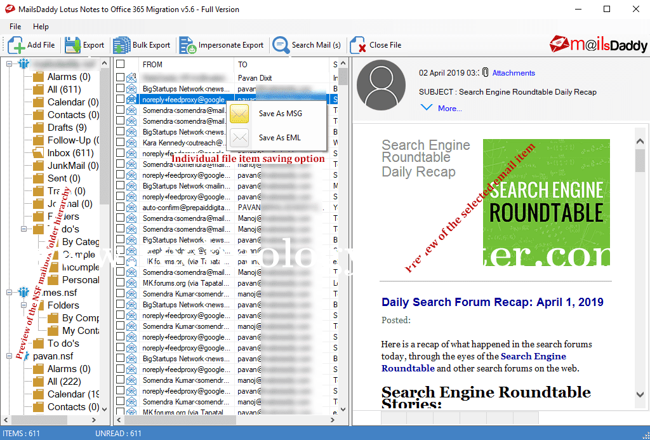Image resolution: width=650 pixels, height=440 pixels.
Task: Click the email preview vertical scrollbar thumb
Action: [640, 160]
